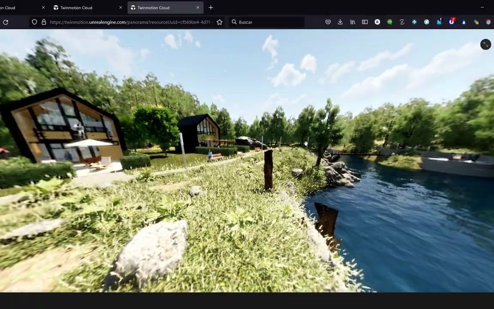Toggle the sidebar view icon
The width and height of the screenshot is (494, 309).
[x=365, y=22]
